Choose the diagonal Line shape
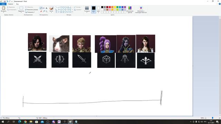221x124 pixels. [56, 7]
